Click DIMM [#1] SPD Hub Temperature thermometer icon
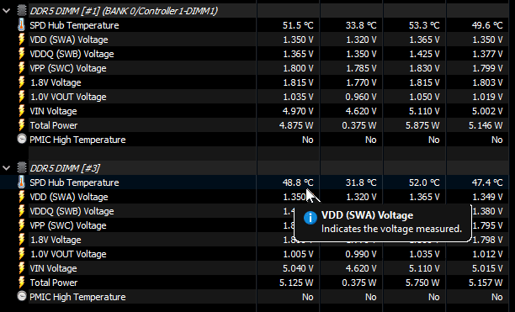This screenshot has height=312, width=515. click(21, 25)
